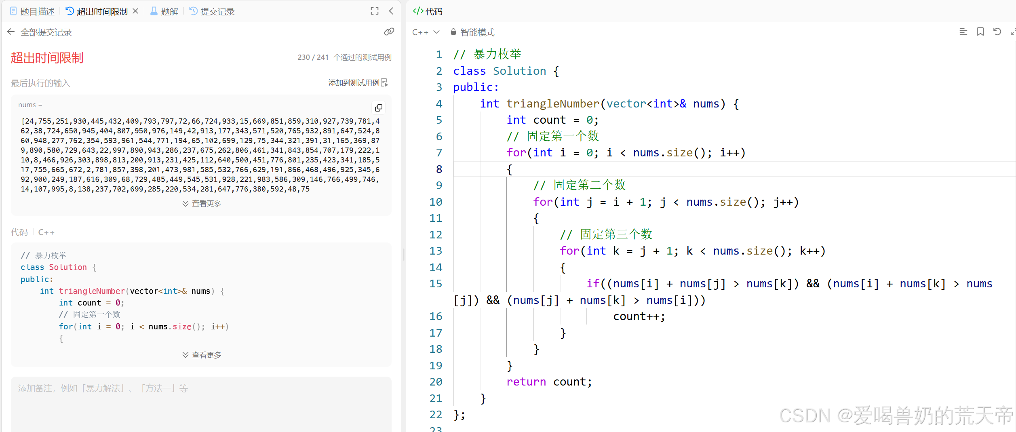Expand code with 查看更多 under code preview
The image size is (1016, 432).
coord(201,355)
